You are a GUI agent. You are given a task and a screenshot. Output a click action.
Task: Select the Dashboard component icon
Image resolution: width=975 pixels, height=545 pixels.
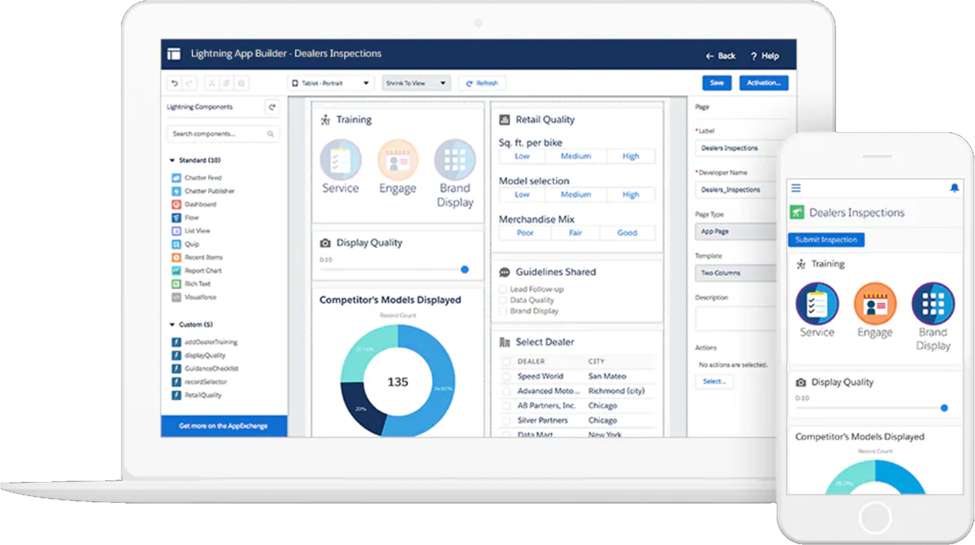[176, 204]
